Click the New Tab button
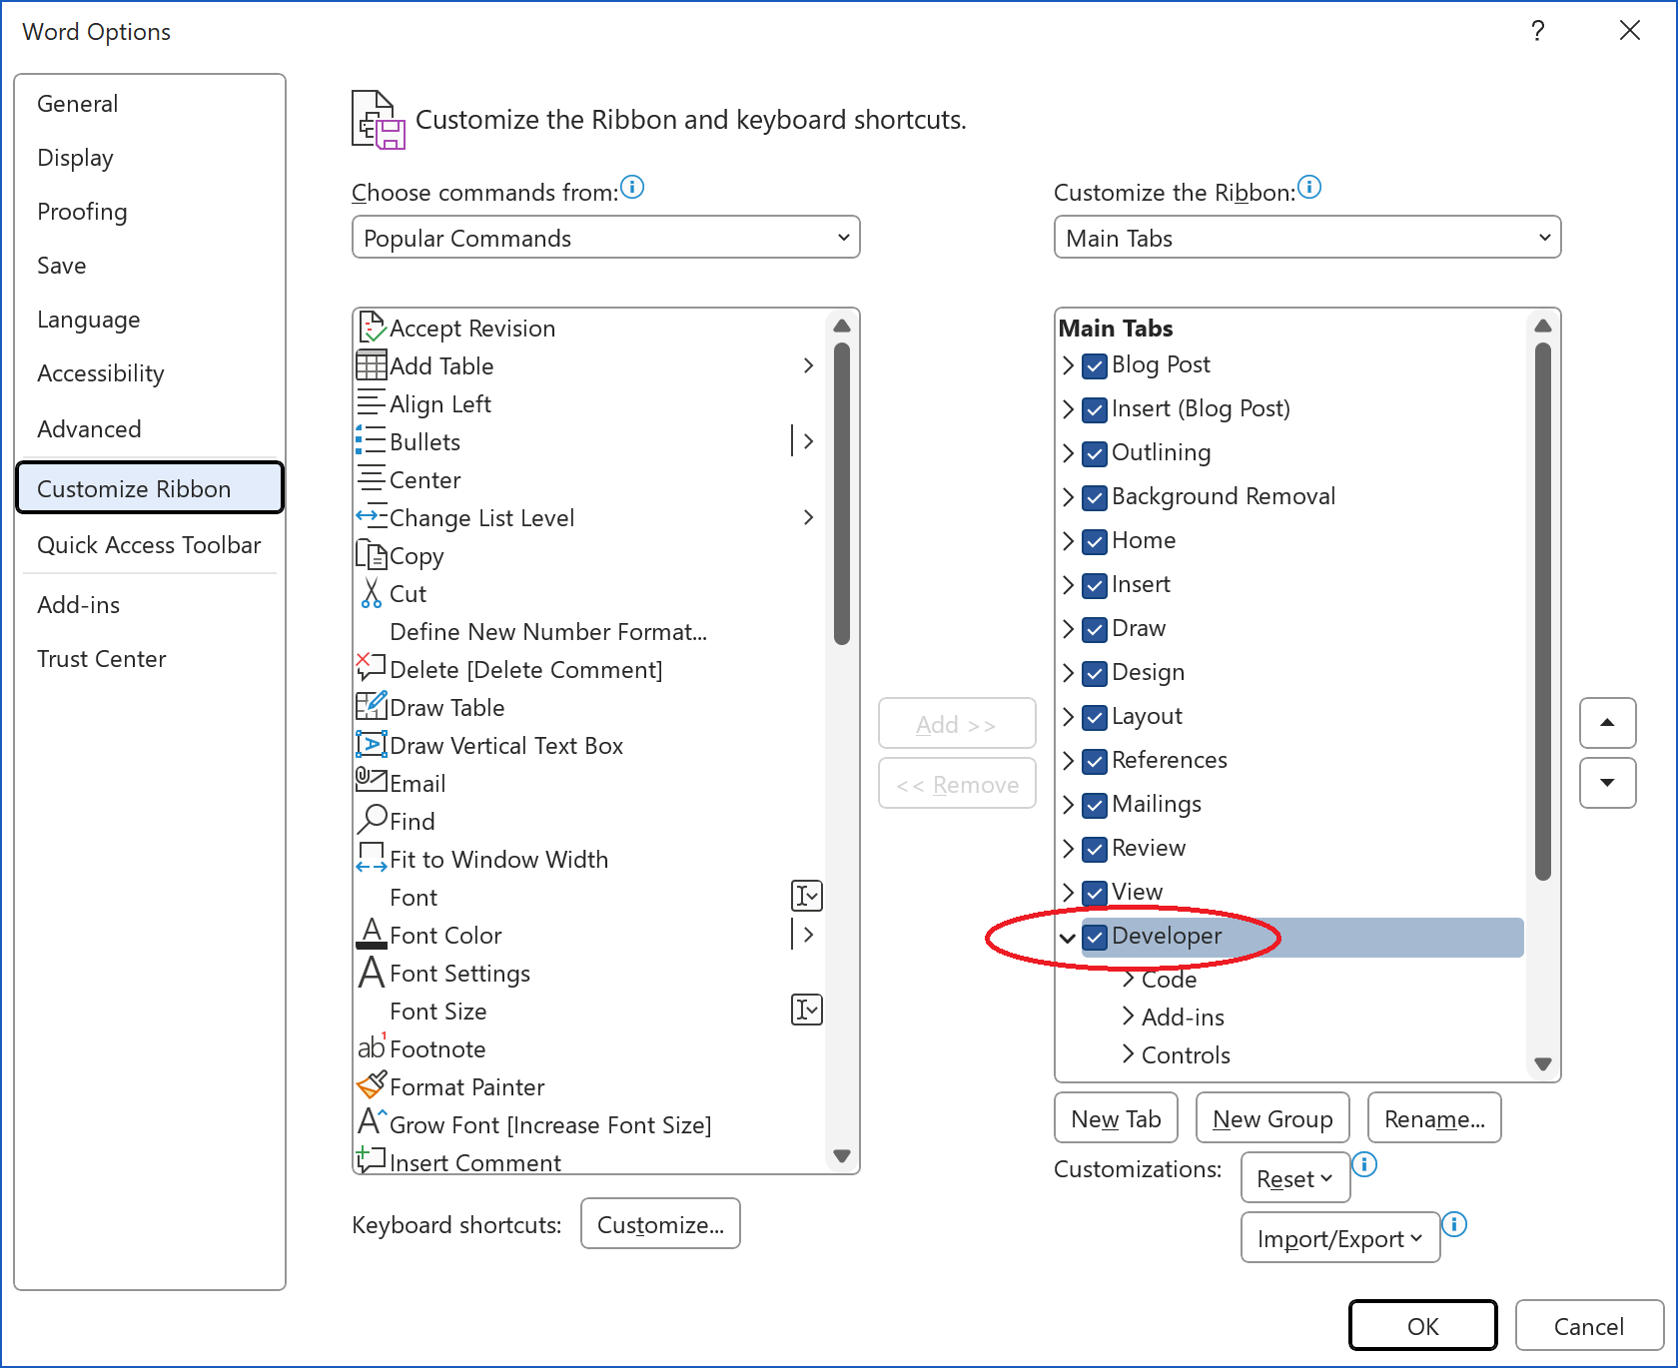 pyautogui.click(x=1116, y=1118)
